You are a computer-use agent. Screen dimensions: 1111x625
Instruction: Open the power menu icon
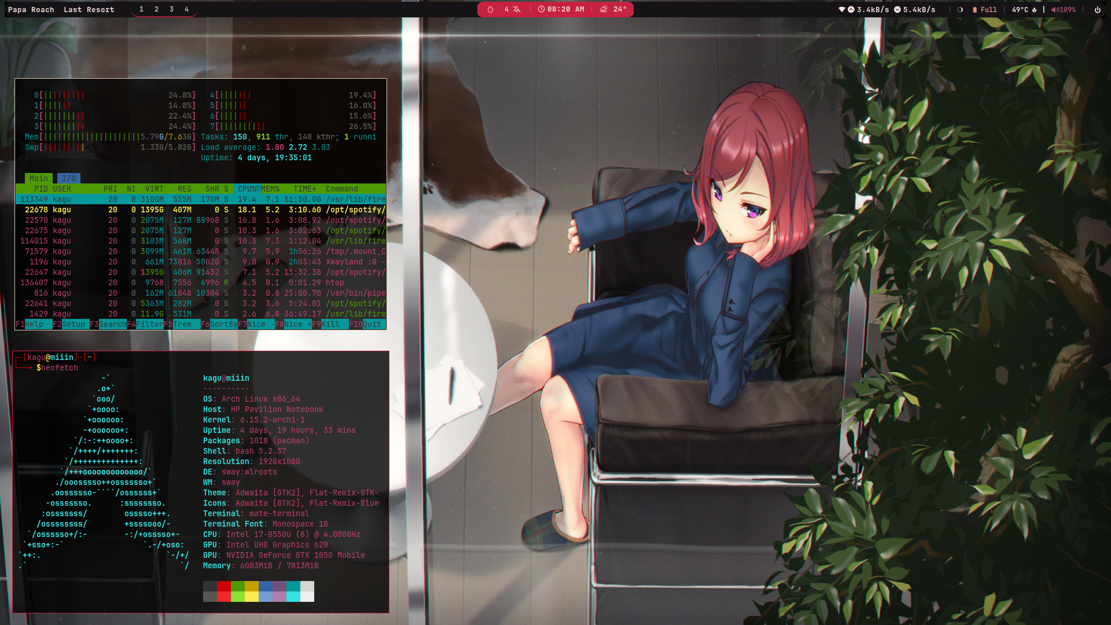(x=1098, y=9)
